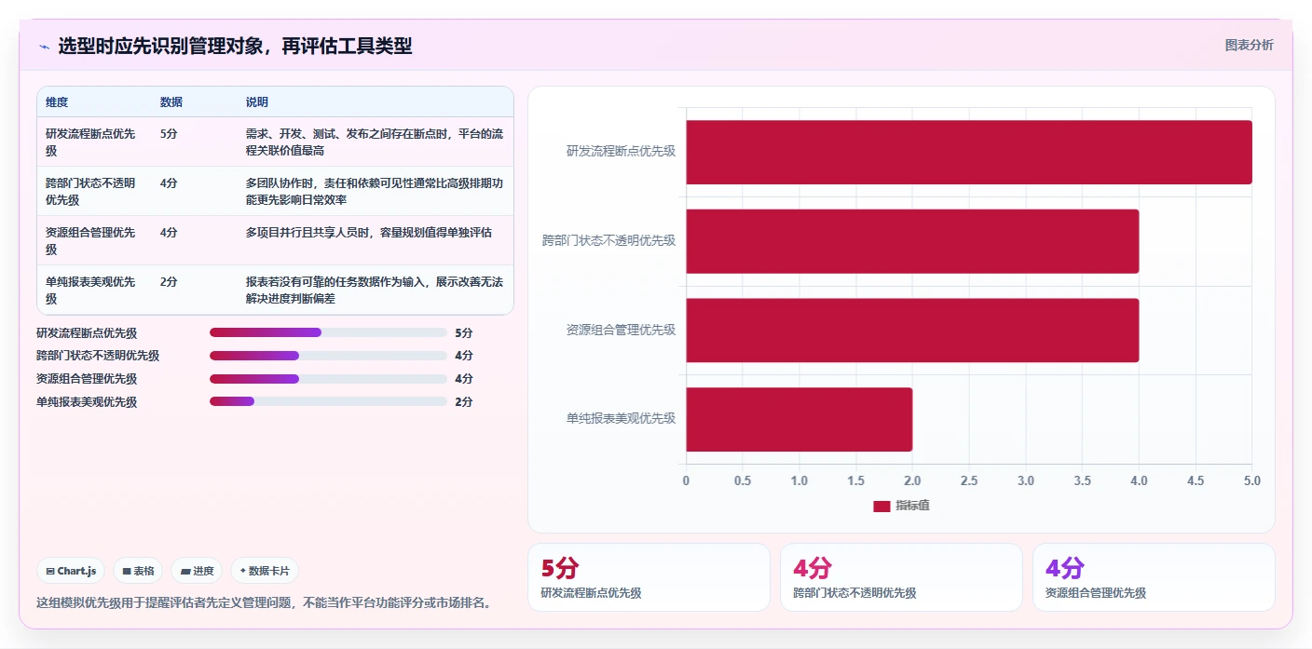Click description starting 报表若没有可靠的任务数据
The width and height of the screenshot is (1312, 649).
[375, 290]
